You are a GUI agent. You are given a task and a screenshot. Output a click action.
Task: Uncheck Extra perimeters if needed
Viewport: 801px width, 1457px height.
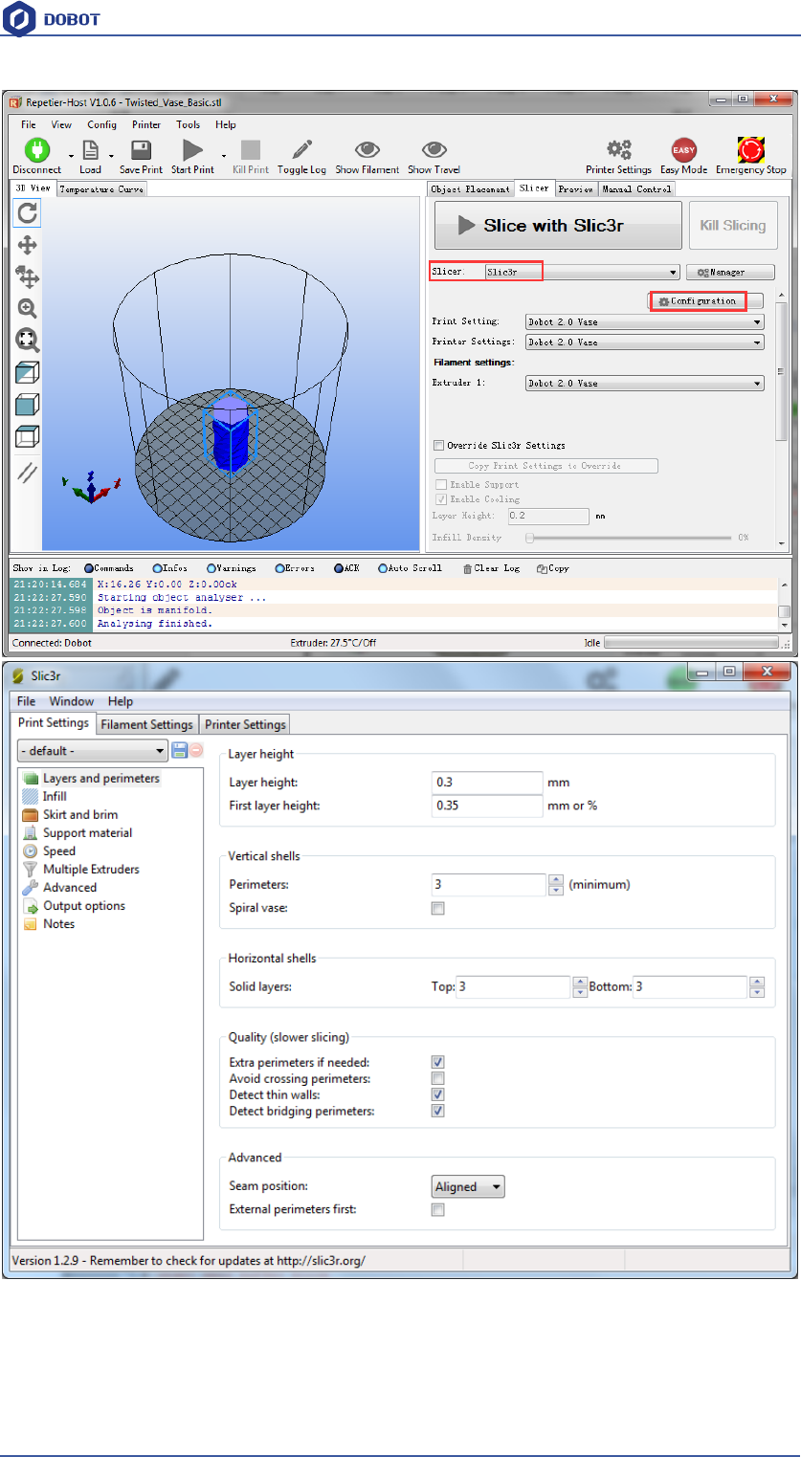(x=438, y=1062)
